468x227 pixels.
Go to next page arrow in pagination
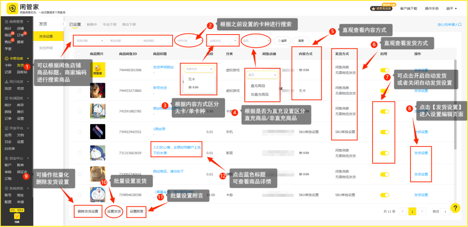tap(422, 211)
